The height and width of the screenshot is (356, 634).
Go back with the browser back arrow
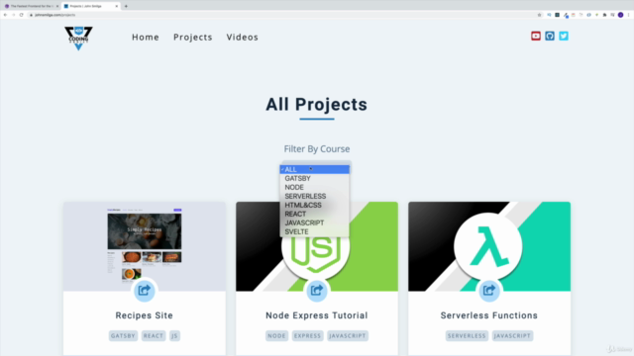(x=5, y=15)
